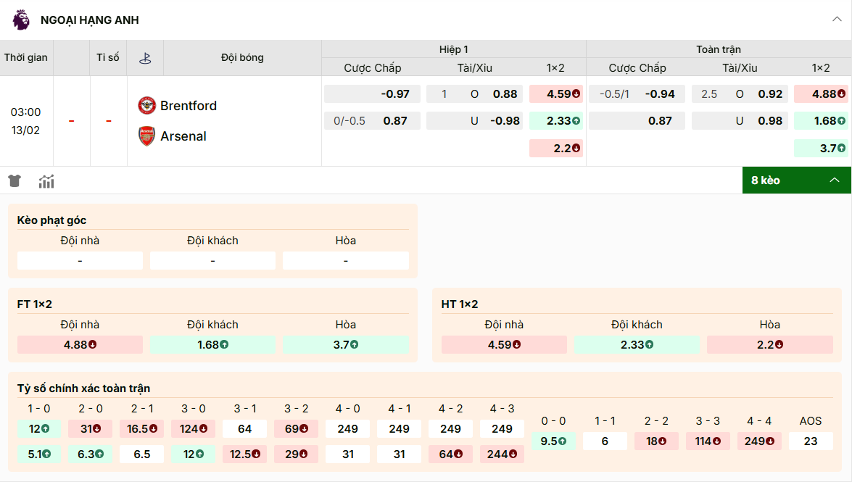Click the Arsenal team name

tap(183, 136)
